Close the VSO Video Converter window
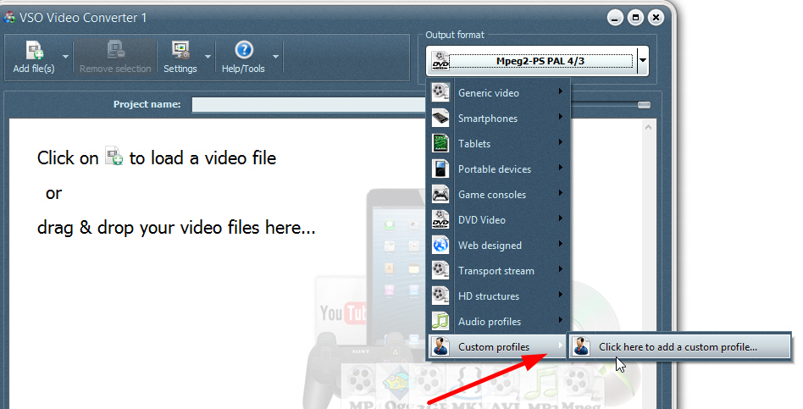This screenshot has height=409, width=803. (x=656, y=18)
